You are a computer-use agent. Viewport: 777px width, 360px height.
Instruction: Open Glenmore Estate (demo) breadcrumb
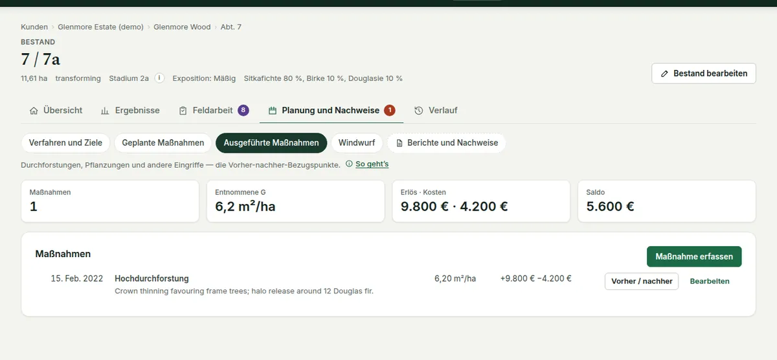pyautogui.click(x=100, y=27)
